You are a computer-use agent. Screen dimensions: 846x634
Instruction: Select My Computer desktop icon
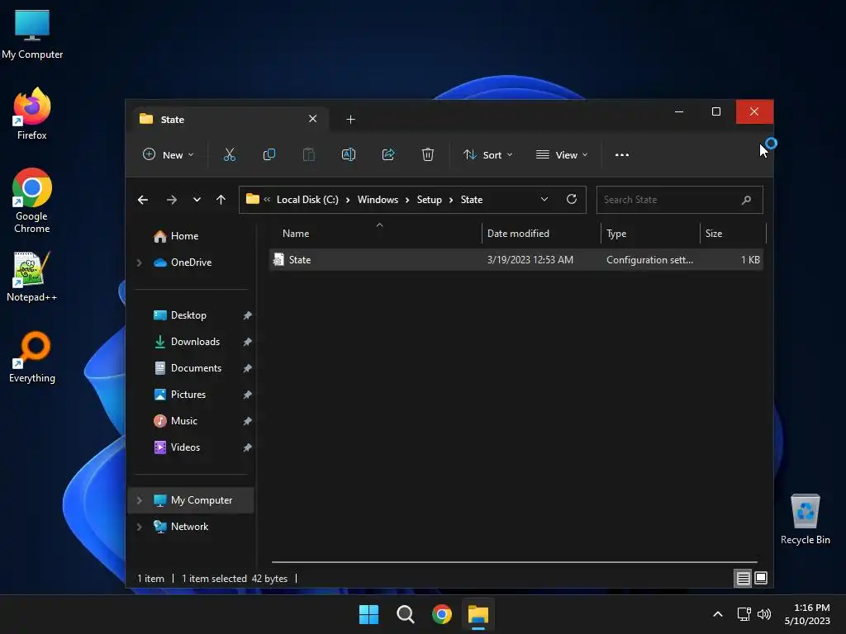(x=32, y=34)
